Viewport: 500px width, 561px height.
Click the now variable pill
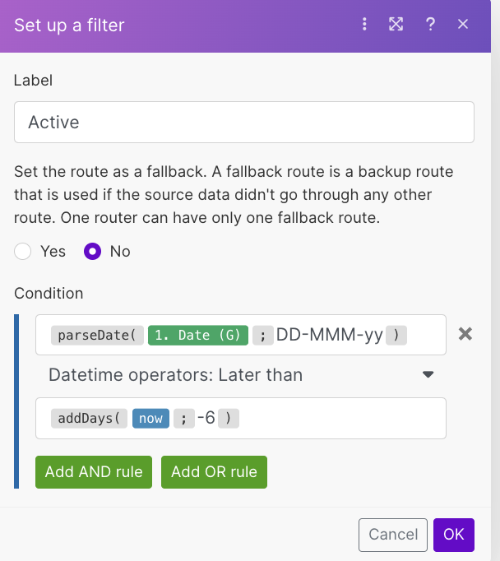(x=150, y=419)
